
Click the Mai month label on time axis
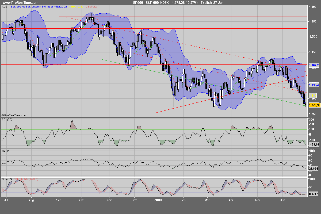(x=258, y=200)
